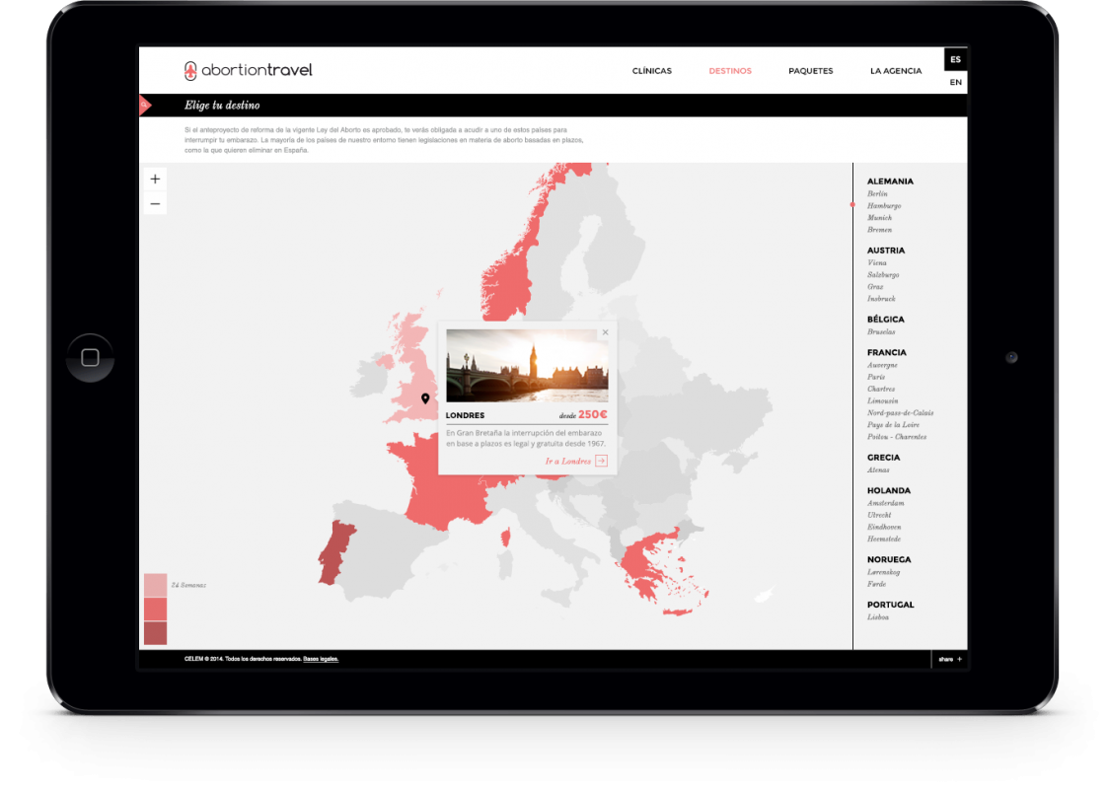This screenshot has width=1109, height=792.
Task: Click the abortiontravel logo icon
Action: 190,70
